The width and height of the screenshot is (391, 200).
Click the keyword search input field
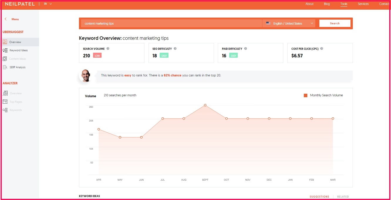pos(171,23)
